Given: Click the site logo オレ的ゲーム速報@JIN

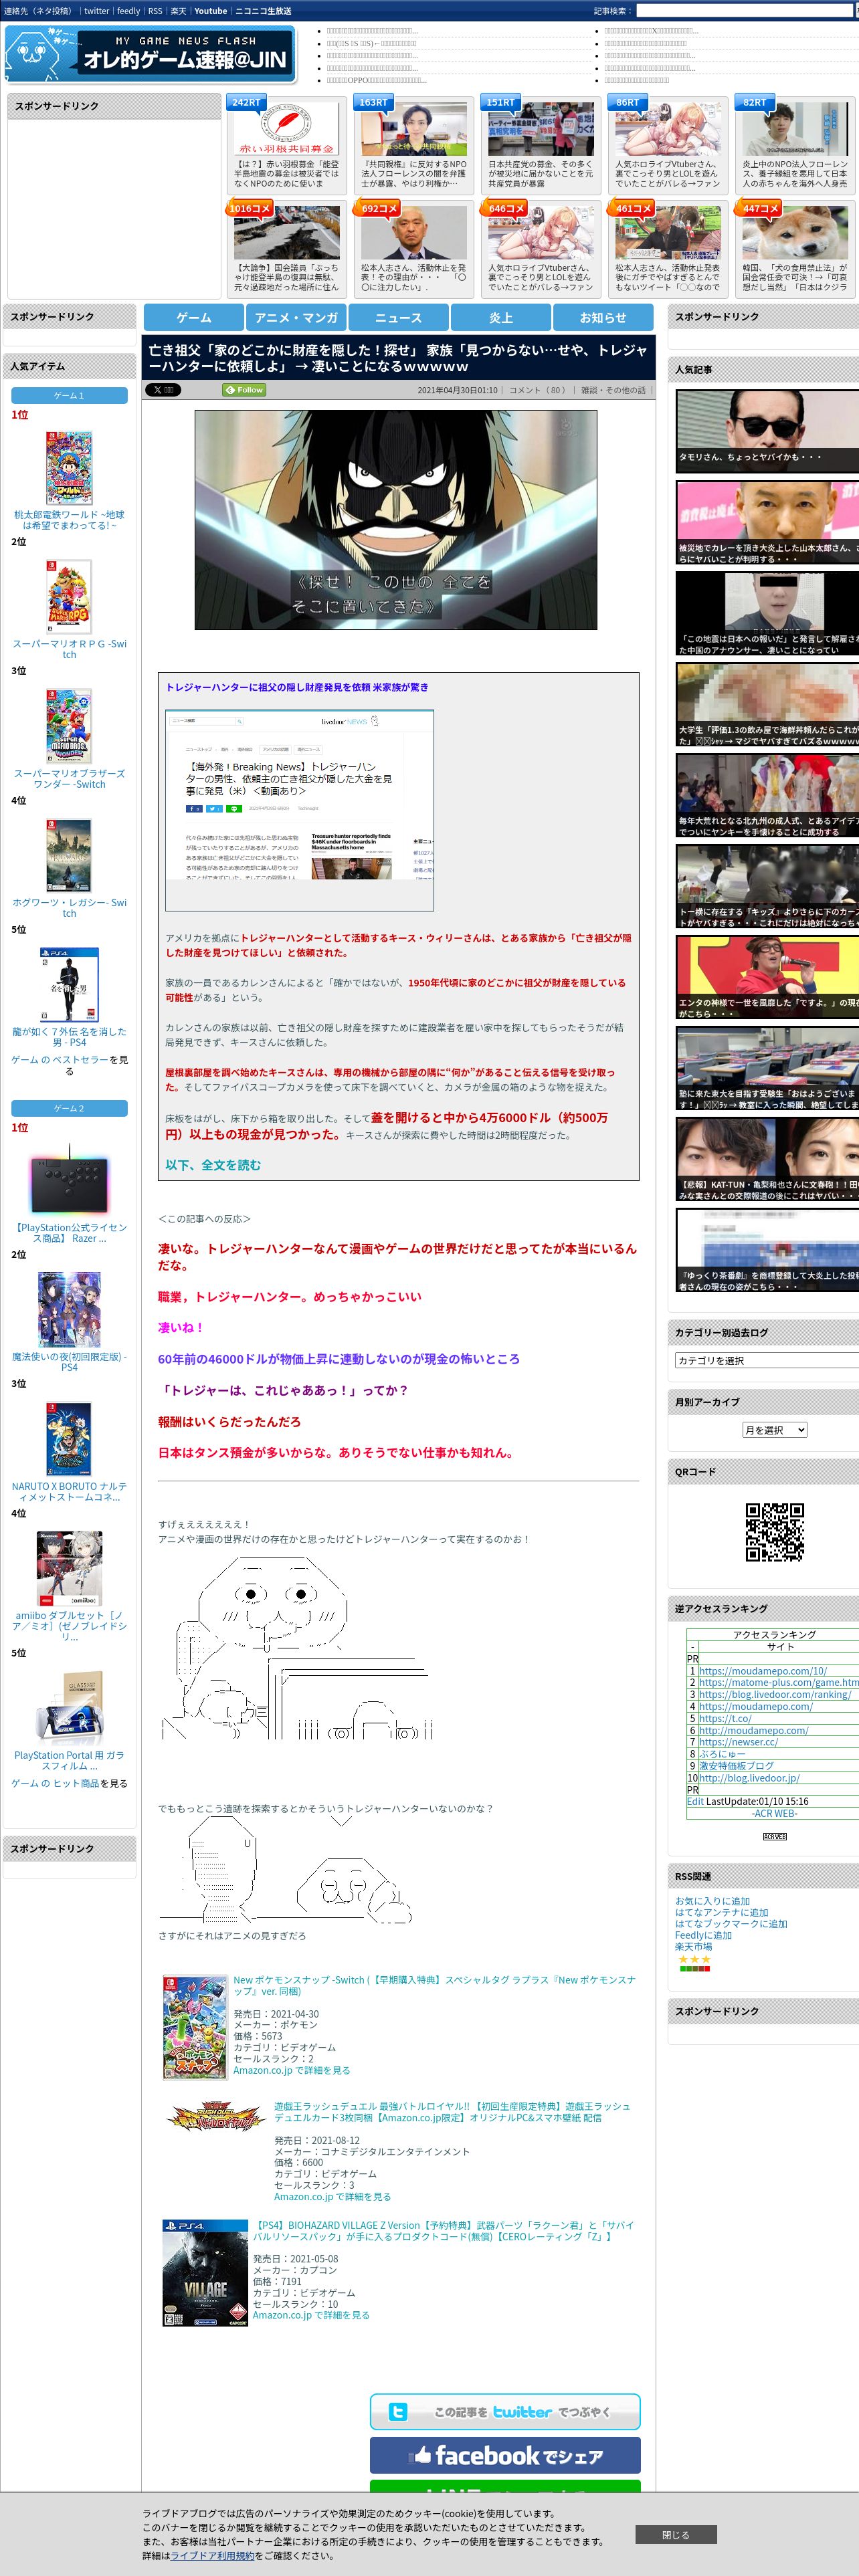Looking at the screenshot, I should pyautogui.click(x=151, y=53).
